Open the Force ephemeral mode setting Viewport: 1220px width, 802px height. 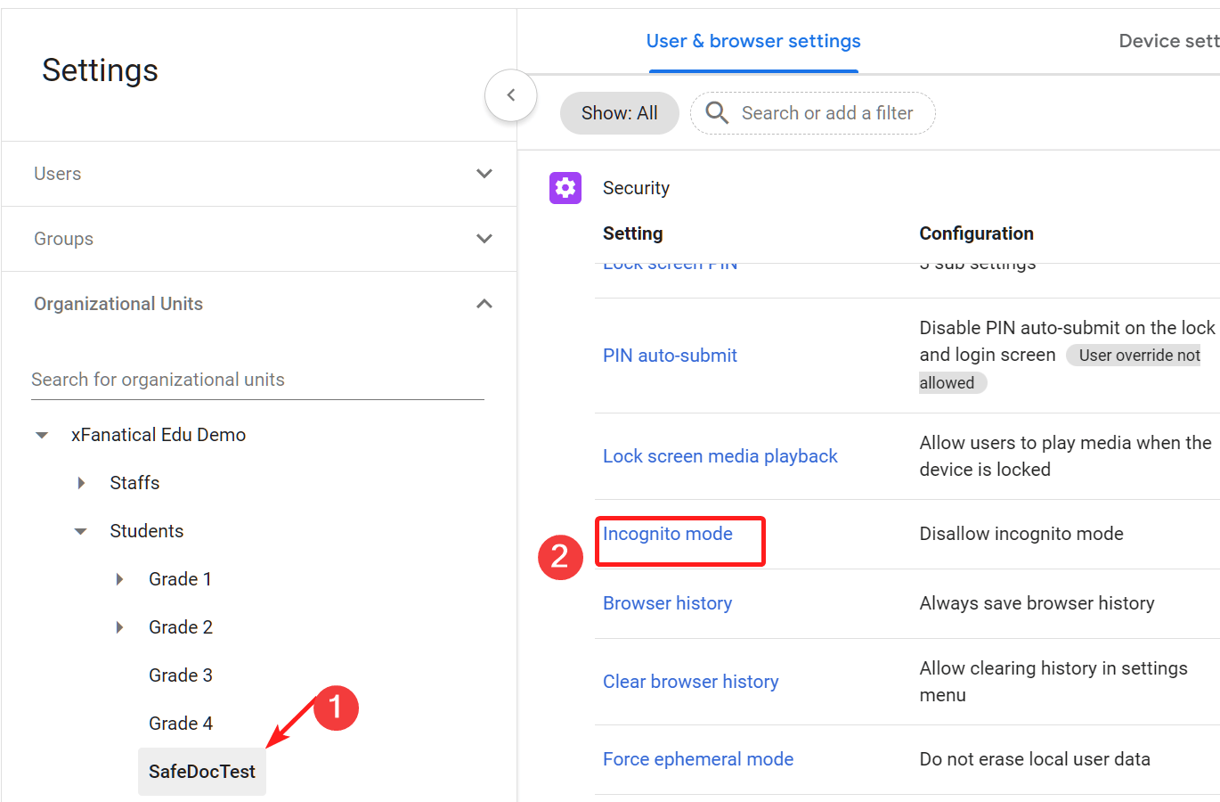(698, 759)
